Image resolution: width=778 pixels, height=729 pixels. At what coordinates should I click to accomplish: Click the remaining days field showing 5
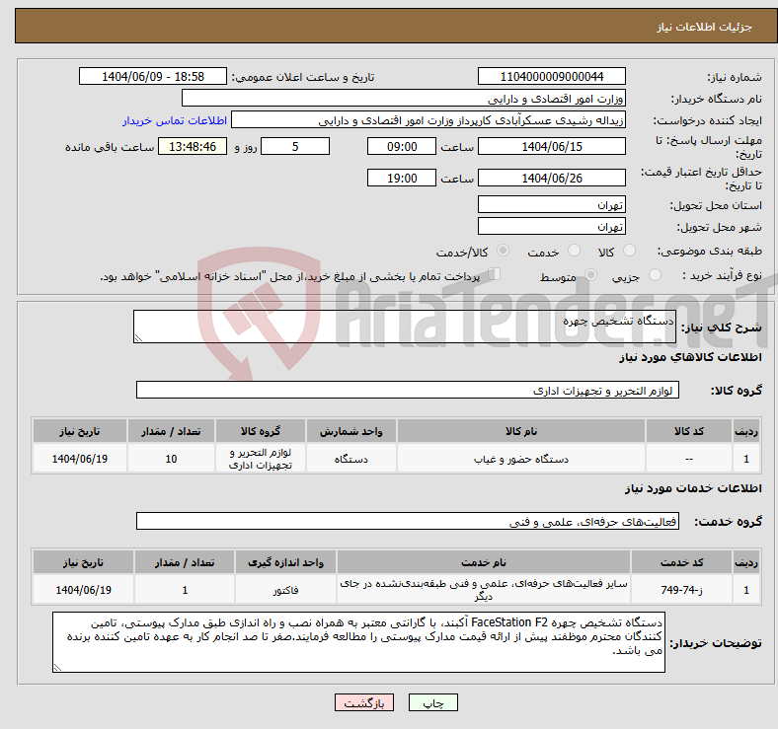tap(295, 146)
